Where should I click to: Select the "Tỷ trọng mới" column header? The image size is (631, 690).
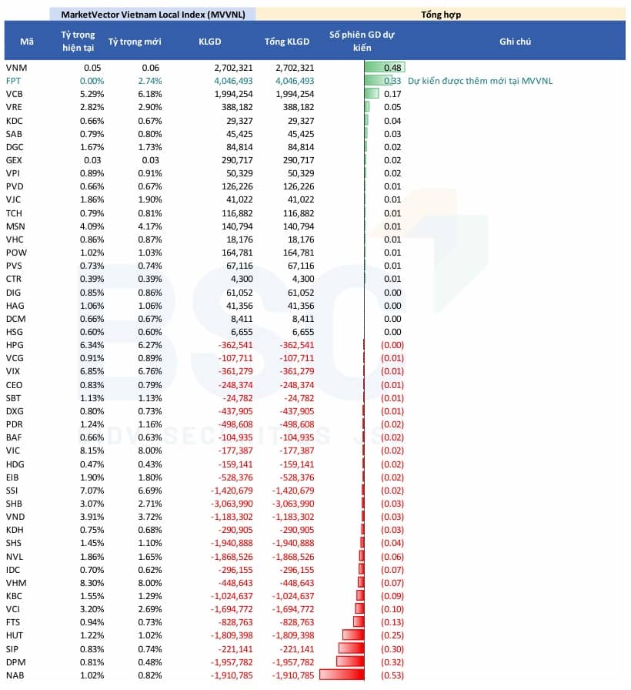coord(135,42)
